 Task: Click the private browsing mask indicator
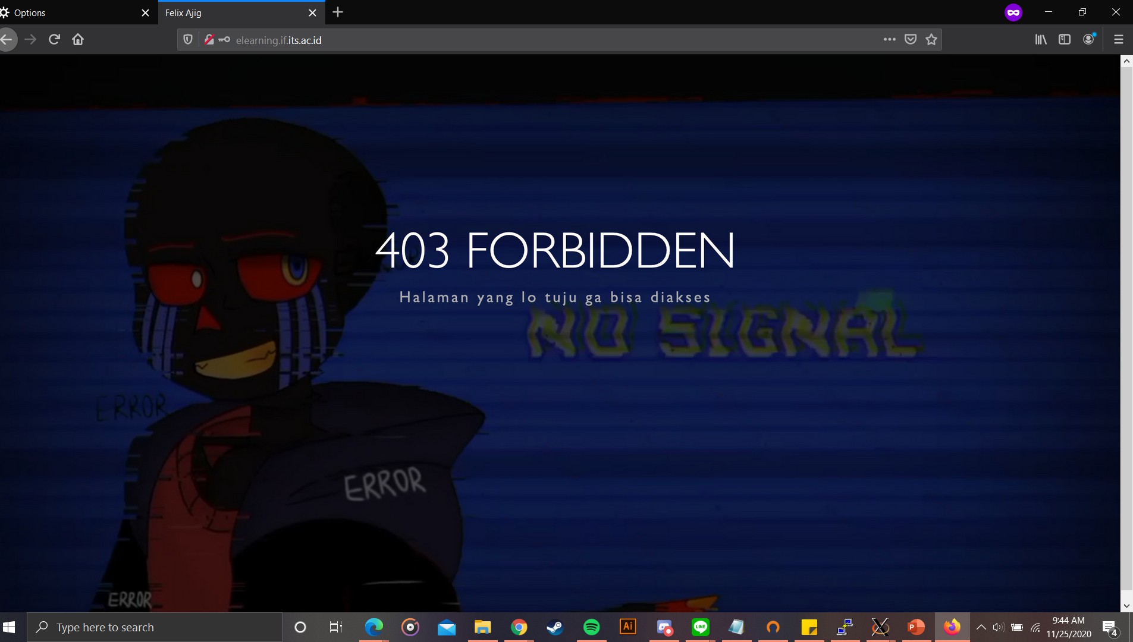pyautogui.click(x=1013, y=12)
